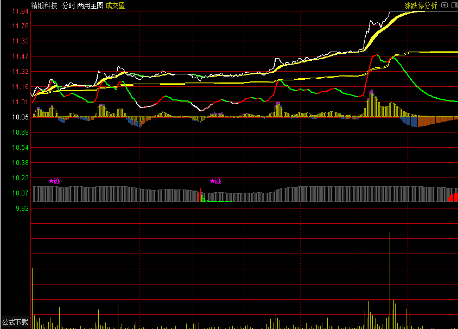
Task: Switch to the 分时 chart label
Action: [x=68, y=5]
